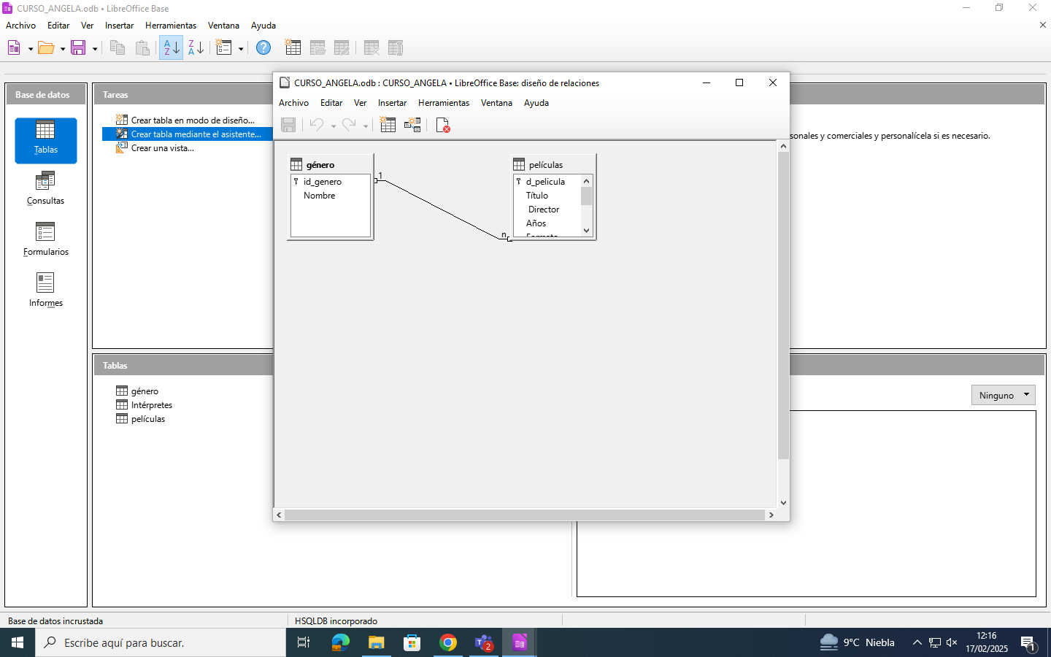Click the purple Save icon in main toolbar
Viewport: 1051px width, 657px height.
[78, 48]
